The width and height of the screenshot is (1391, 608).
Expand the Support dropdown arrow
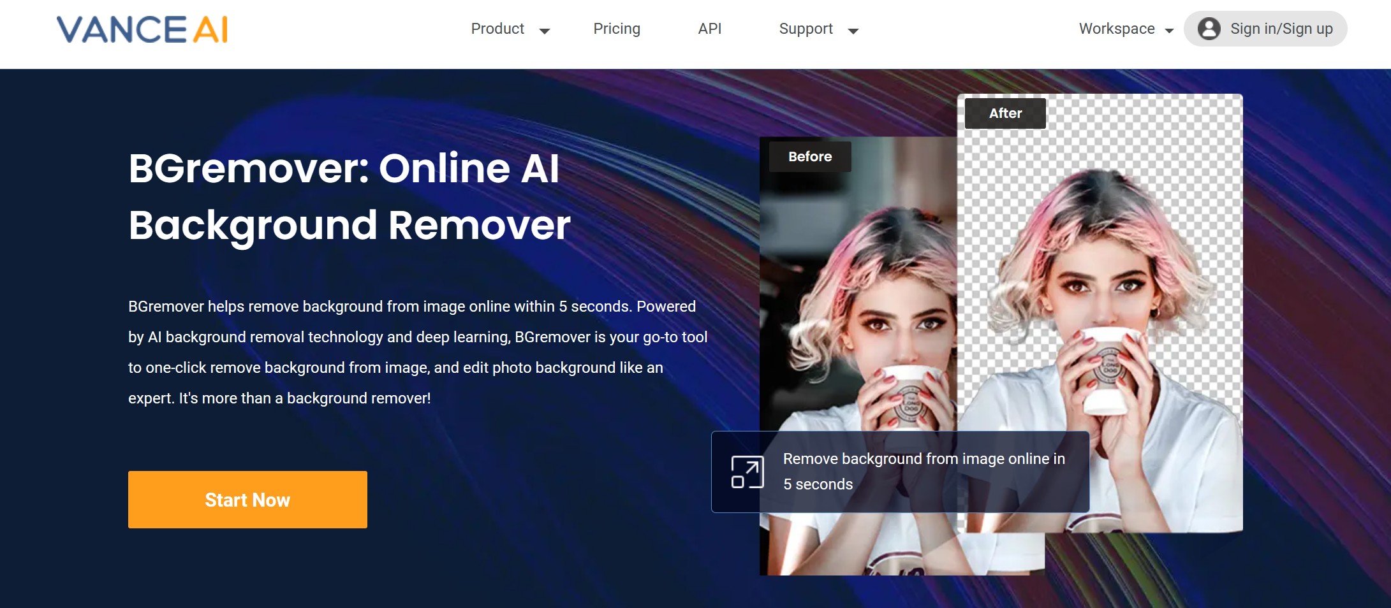coord(853,31)
